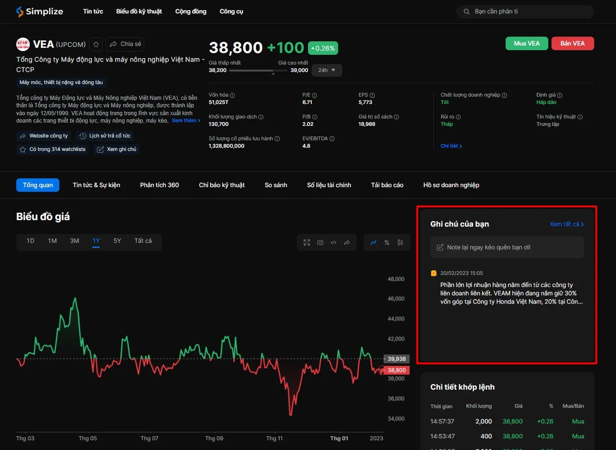616x450 pixels.
Task: Open the Cộng đồng menu
Action: 191,12
